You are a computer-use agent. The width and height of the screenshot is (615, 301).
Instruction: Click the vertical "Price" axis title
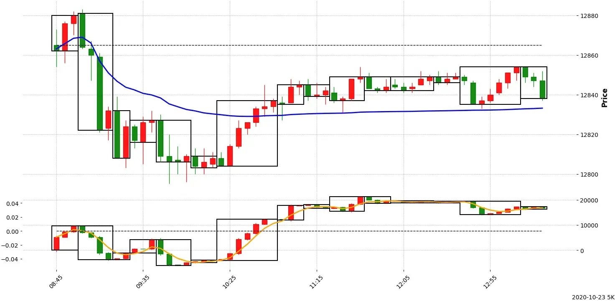[x=604, y=98]
